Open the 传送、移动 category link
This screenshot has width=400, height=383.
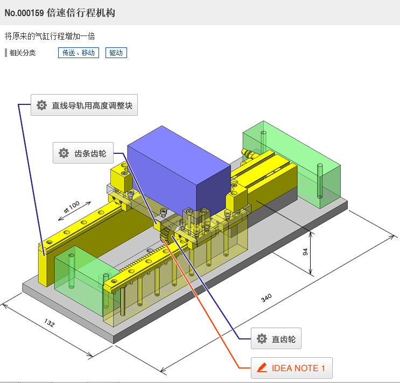point(79,53)
